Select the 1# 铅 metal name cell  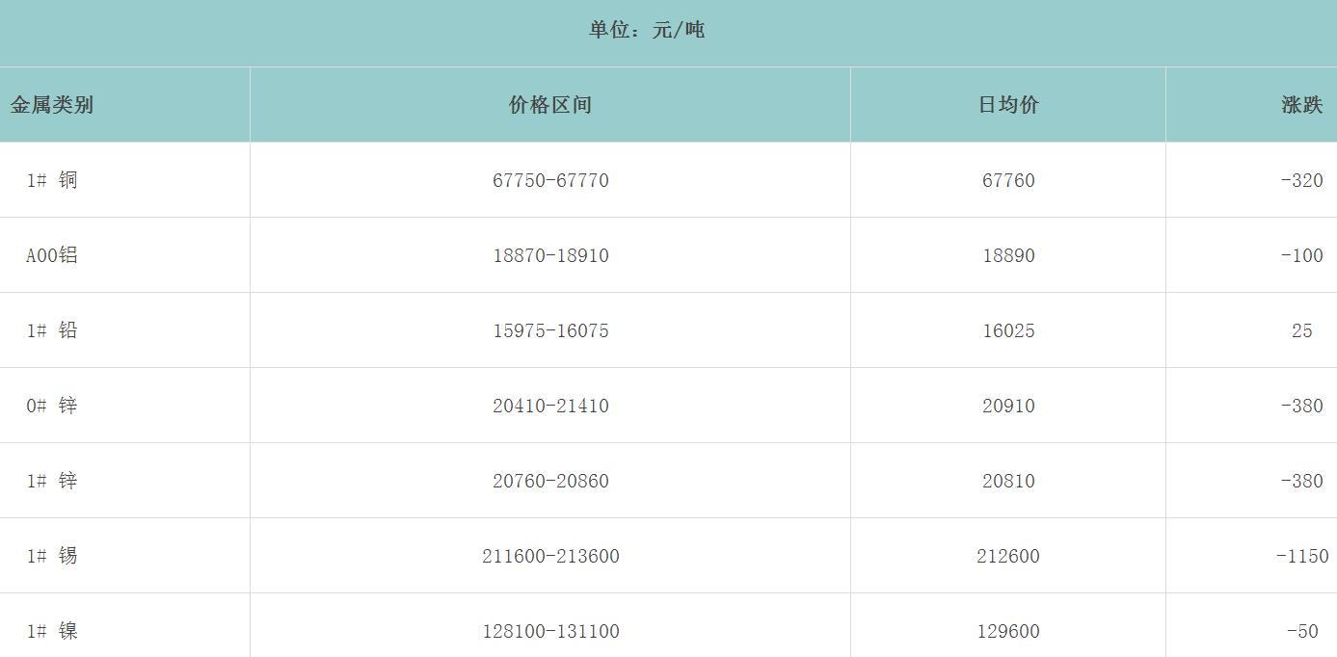click(52, 330)
